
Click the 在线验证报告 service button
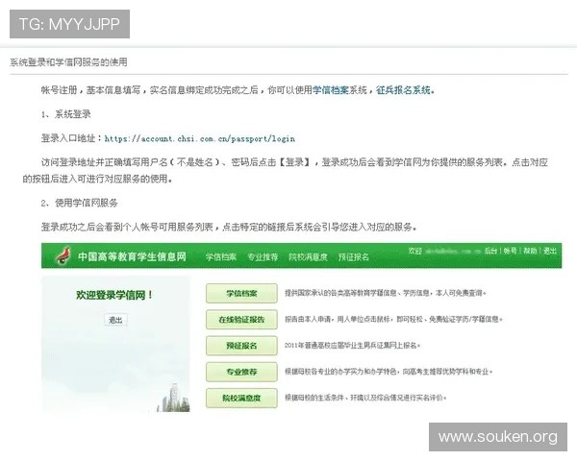(x=241, y=320)
